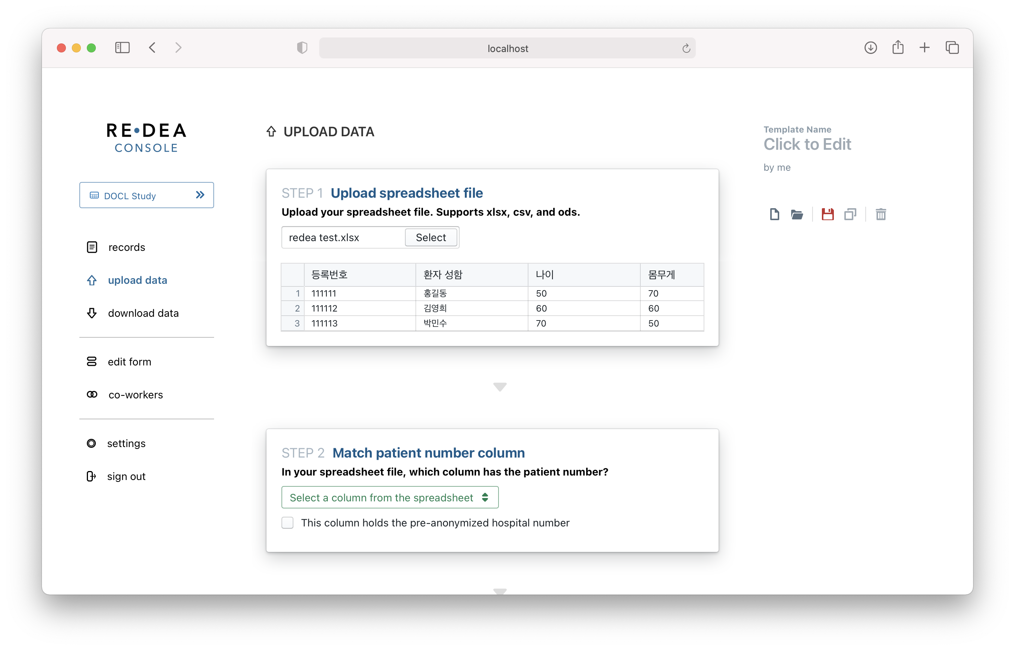Open the records menu item
The height and width of the screenshot is (650, 1015).
coord(126,247)
